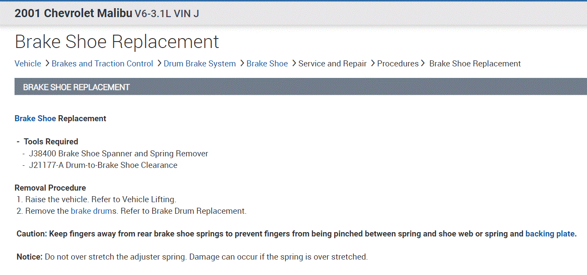Follow the brake drums link in step 2

pos(93,211)
